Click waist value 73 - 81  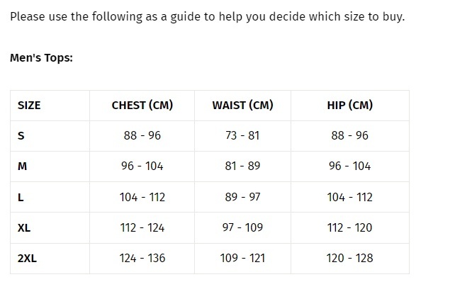[x=242, y=136]
